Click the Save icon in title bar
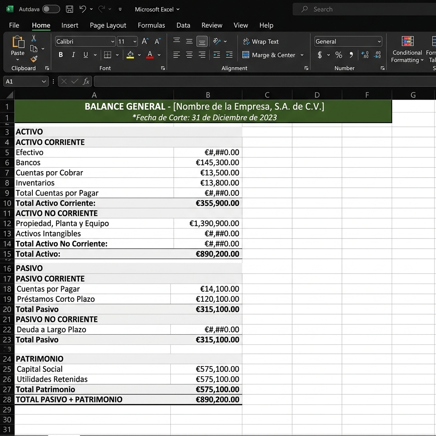The image size is (436, 436). click(69, 9)
